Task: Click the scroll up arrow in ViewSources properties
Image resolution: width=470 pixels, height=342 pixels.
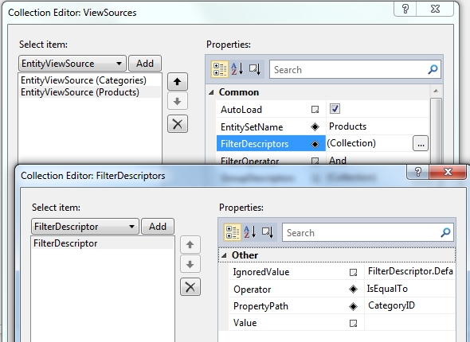Action: pyautogui.click(x=436, y=91)
